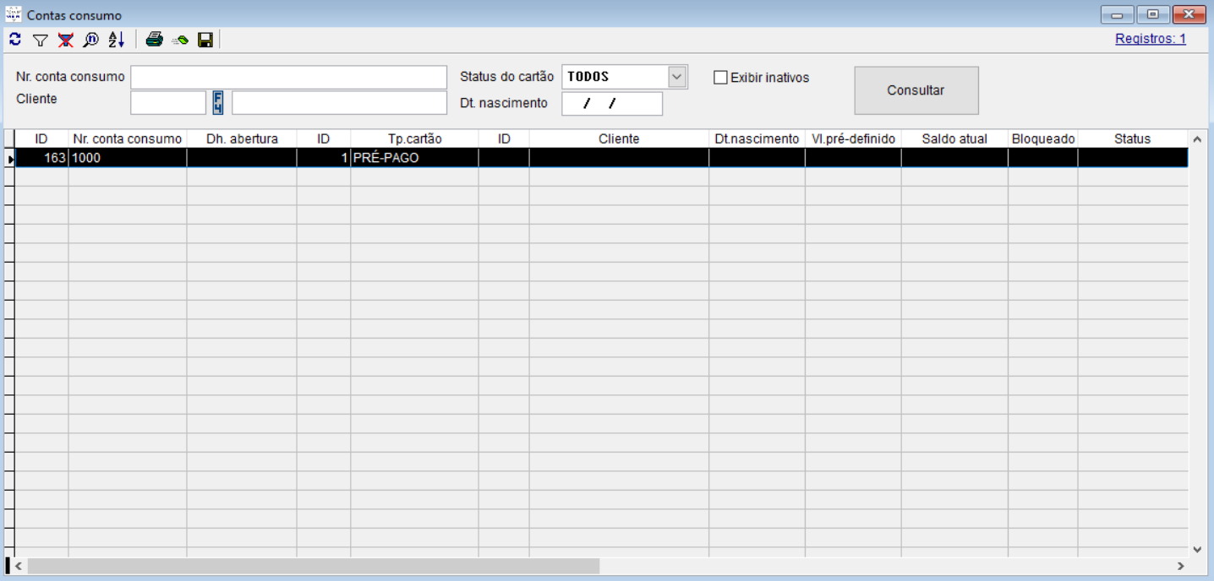
Task: Click the Cliente code input field
Action: click(168, 103)
